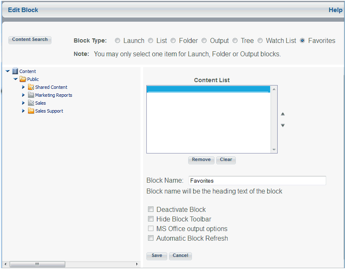Viewport: 345px width, 269px height.
Task: Click the Marketing Reports folder icon
Action: [31, 95]
